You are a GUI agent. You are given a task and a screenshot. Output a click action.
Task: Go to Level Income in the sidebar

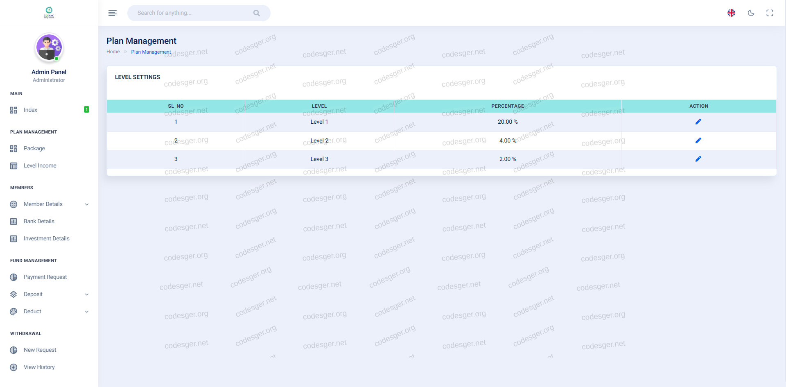[x=40, y=166]
